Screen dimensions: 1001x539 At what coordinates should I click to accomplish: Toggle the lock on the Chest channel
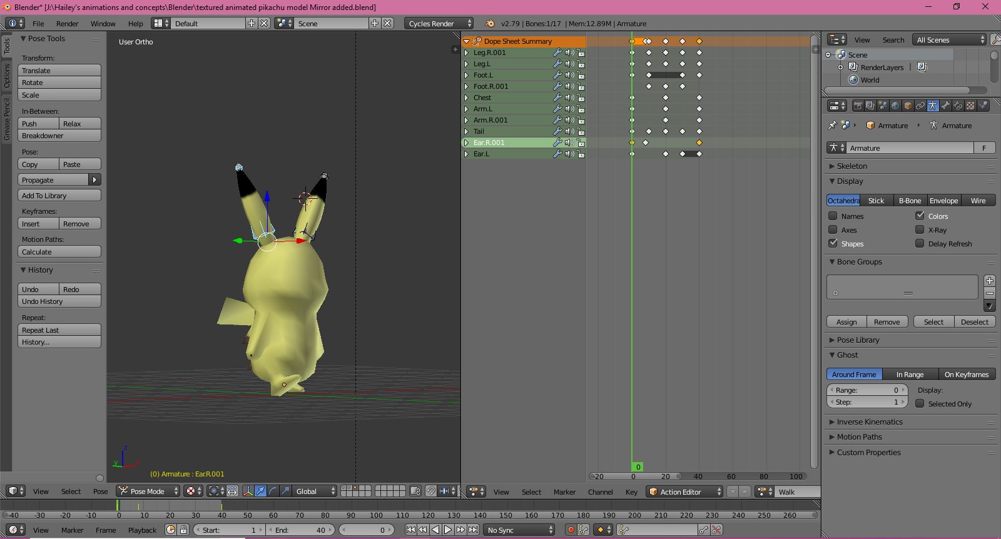coord(581,98)
